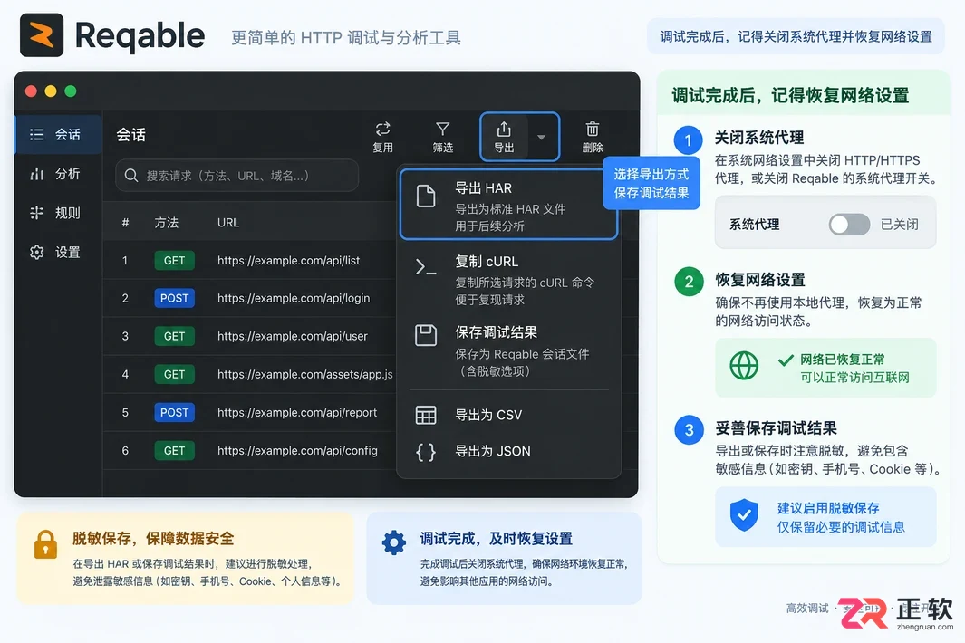Open the 分析 sidebar item
The image size is (965, 643).
[x=58, y=174]
